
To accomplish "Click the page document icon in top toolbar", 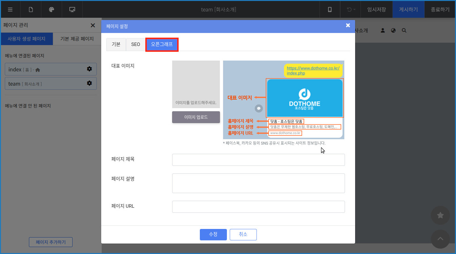I will pyautogui.click(x=31, y=10).
